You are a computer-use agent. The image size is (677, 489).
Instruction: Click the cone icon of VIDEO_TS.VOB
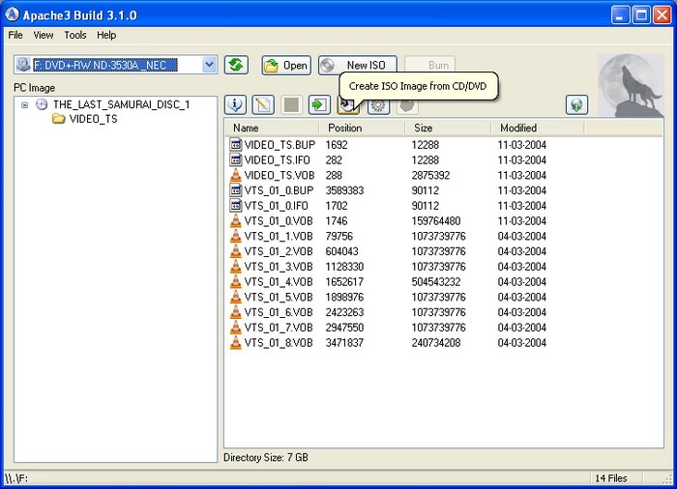pyautogui.click(x=235, y=175)
